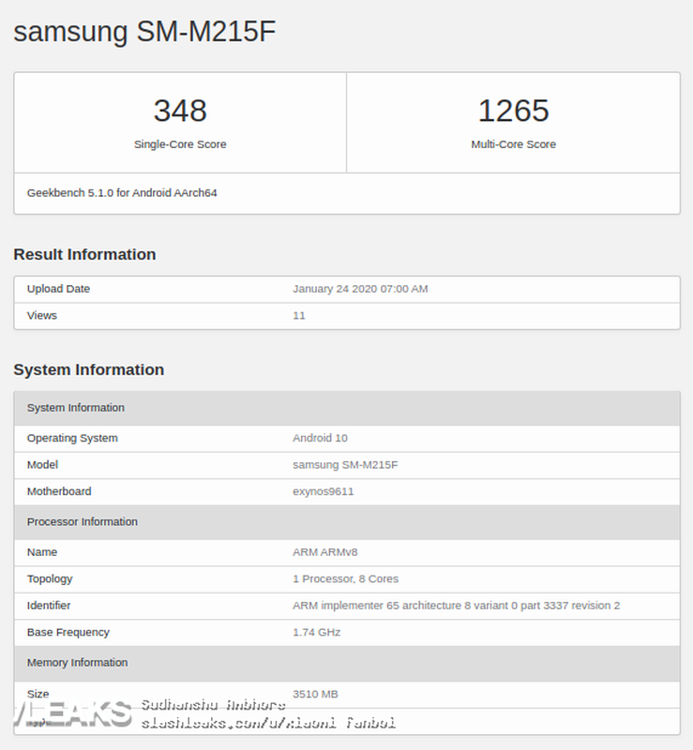Click the Result Information heading

[x=84, y=254]
